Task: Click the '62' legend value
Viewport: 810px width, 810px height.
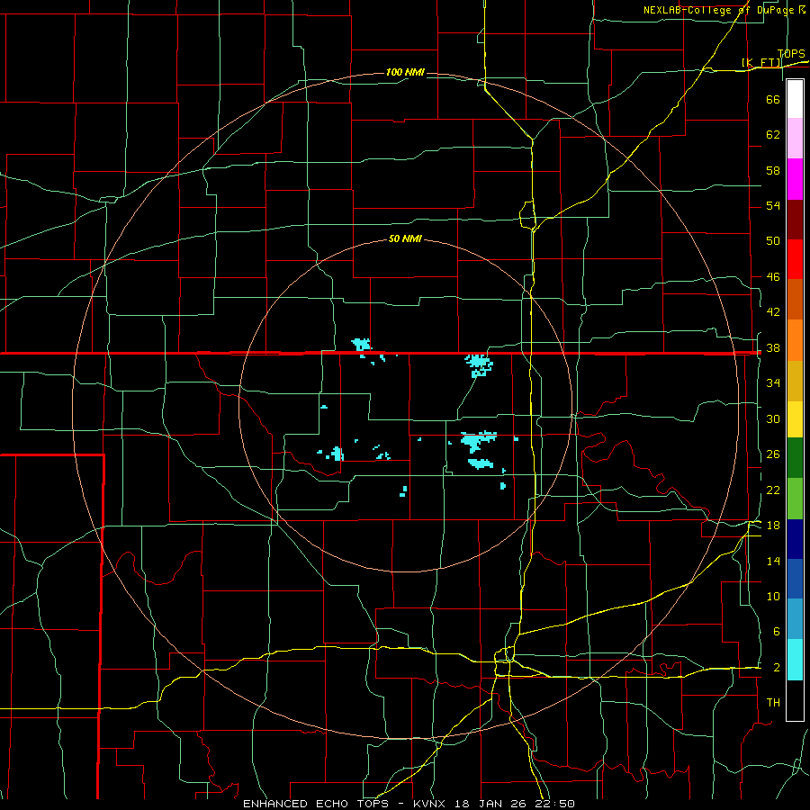Action: (x=773, y=135)
